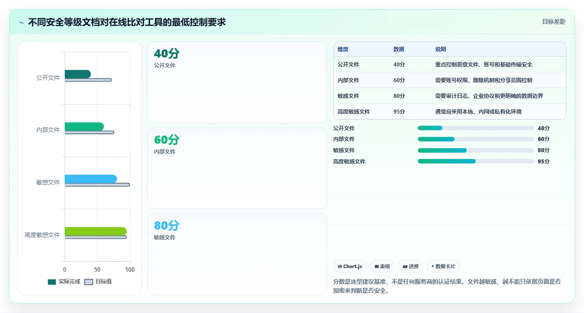This screenshot has width=584, height=313.
Task: Click the 敏感文件 target value bar
Action: pyautogui.click(x=97, y=185)
